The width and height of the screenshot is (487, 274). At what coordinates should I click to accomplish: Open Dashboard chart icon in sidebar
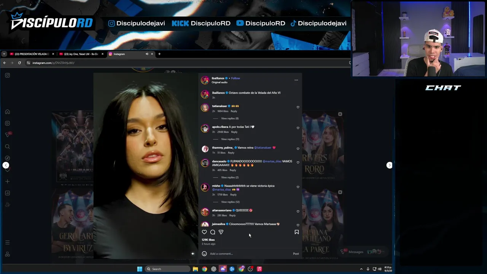coord(7,193)
